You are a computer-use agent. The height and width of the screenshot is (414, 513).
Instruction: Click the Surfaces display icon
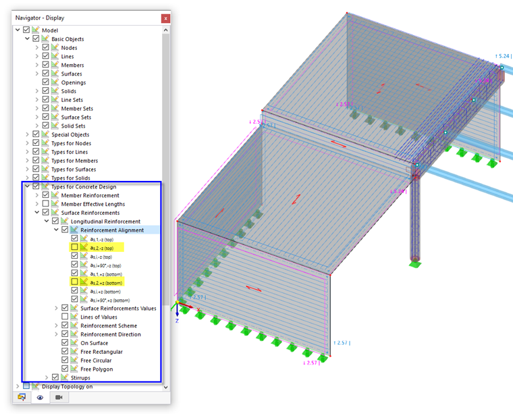[x=55, y=74]
